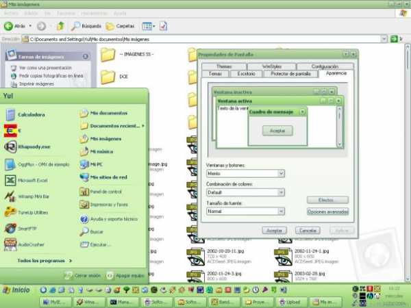Open Mis sitios de red

click(x=103, y=177)
